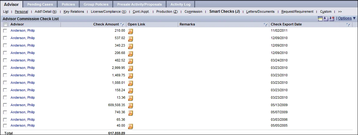Check the row with amount 210.00
358x135 pixels.
click(x=5, y=31)
